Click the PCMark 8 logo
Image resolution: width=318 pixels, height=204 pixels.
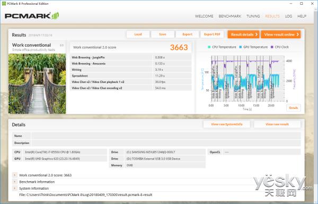tap(32, 16)
